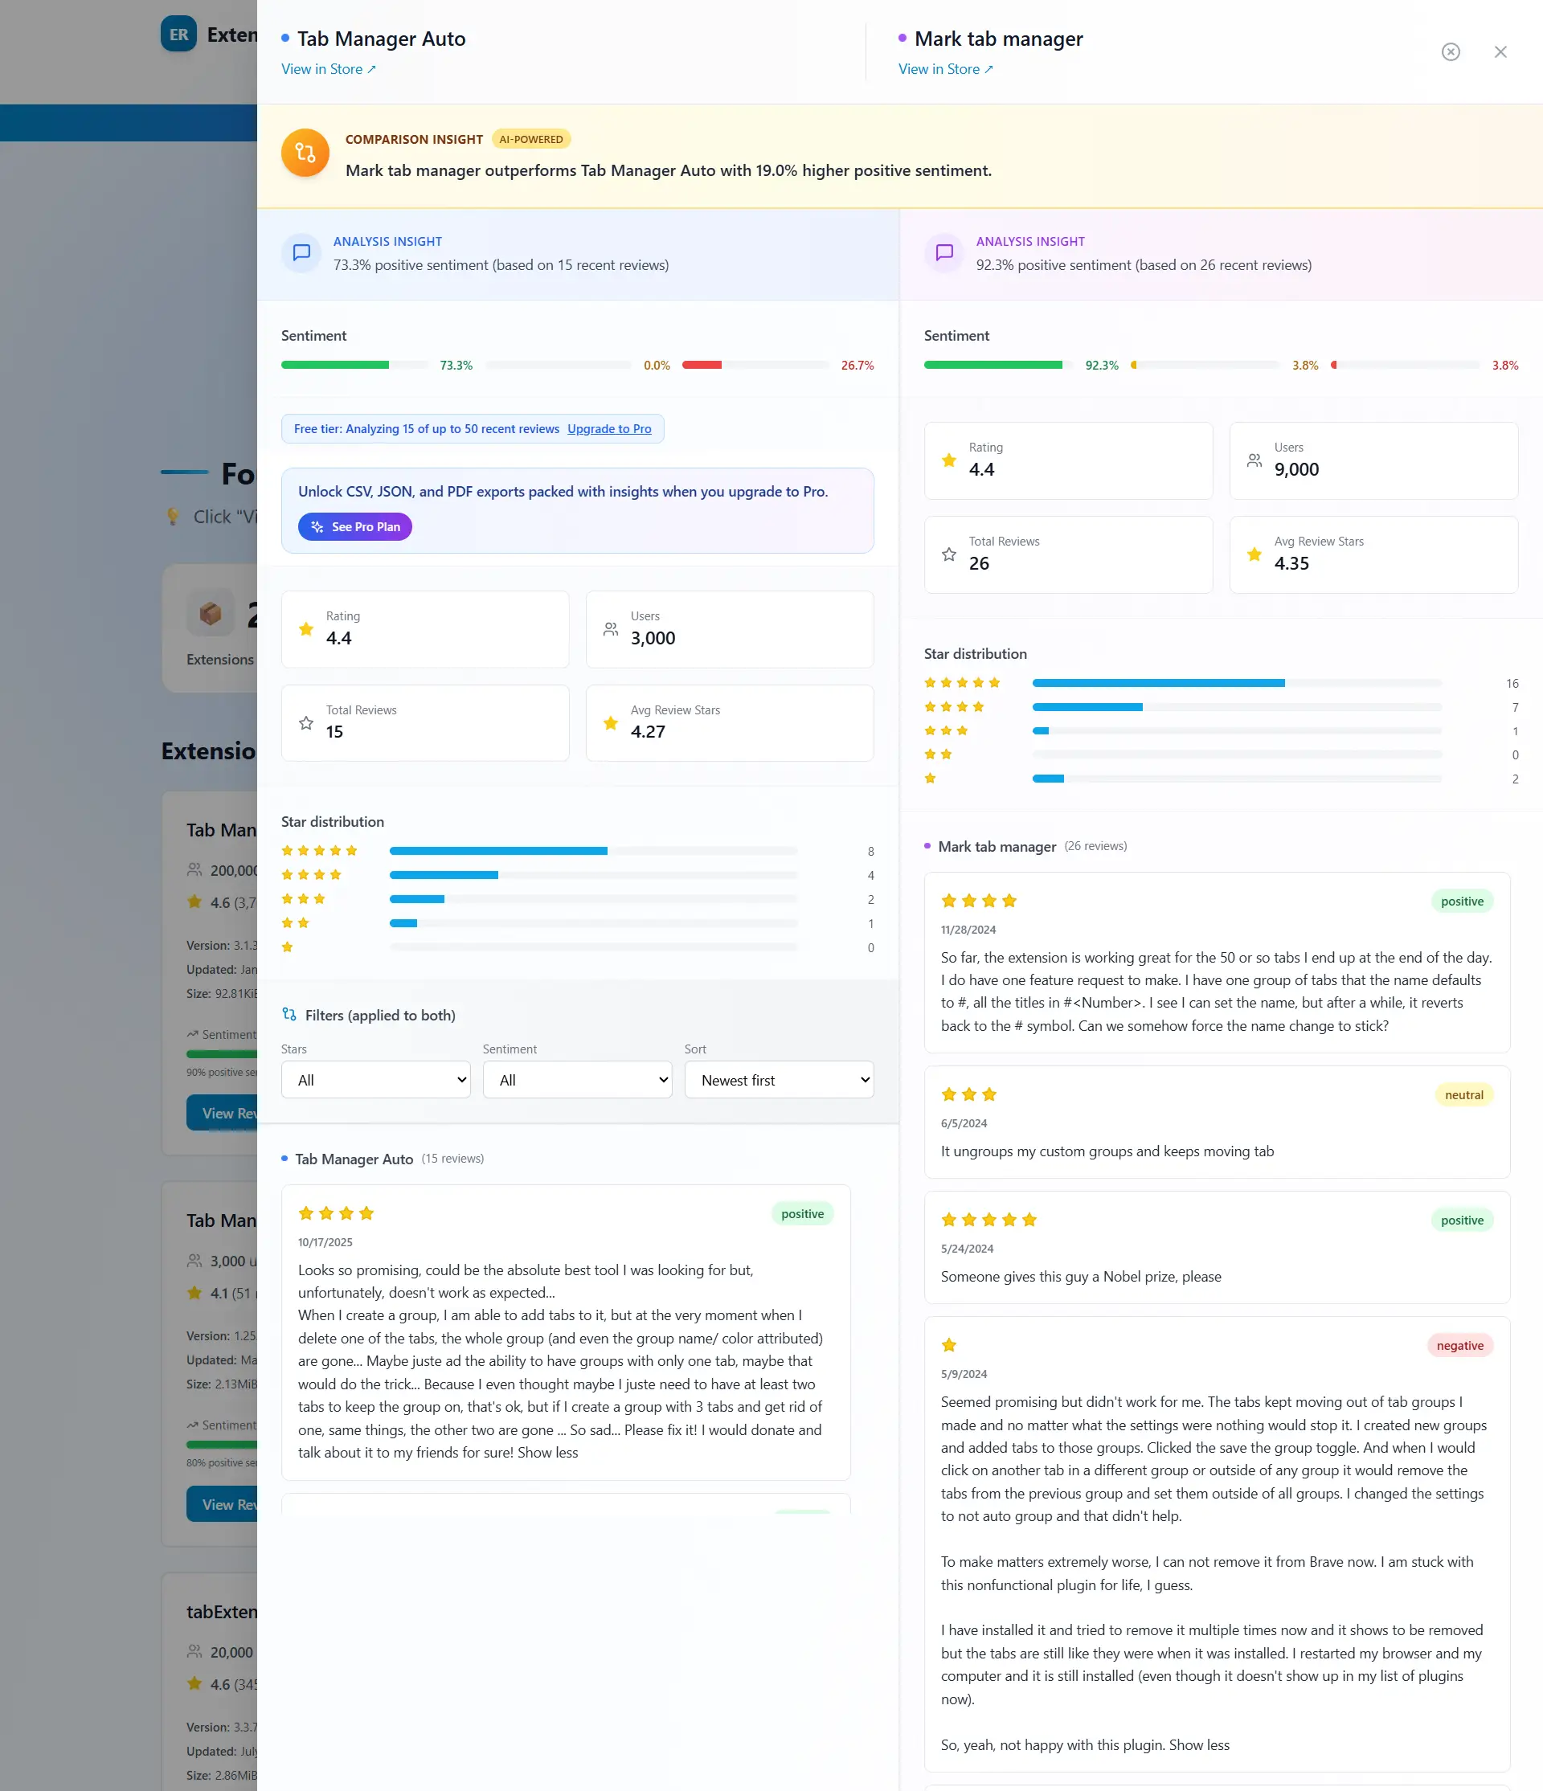
Task: Change the Sort dropdown from Newest first
Action: click(x=778, y=1080)
